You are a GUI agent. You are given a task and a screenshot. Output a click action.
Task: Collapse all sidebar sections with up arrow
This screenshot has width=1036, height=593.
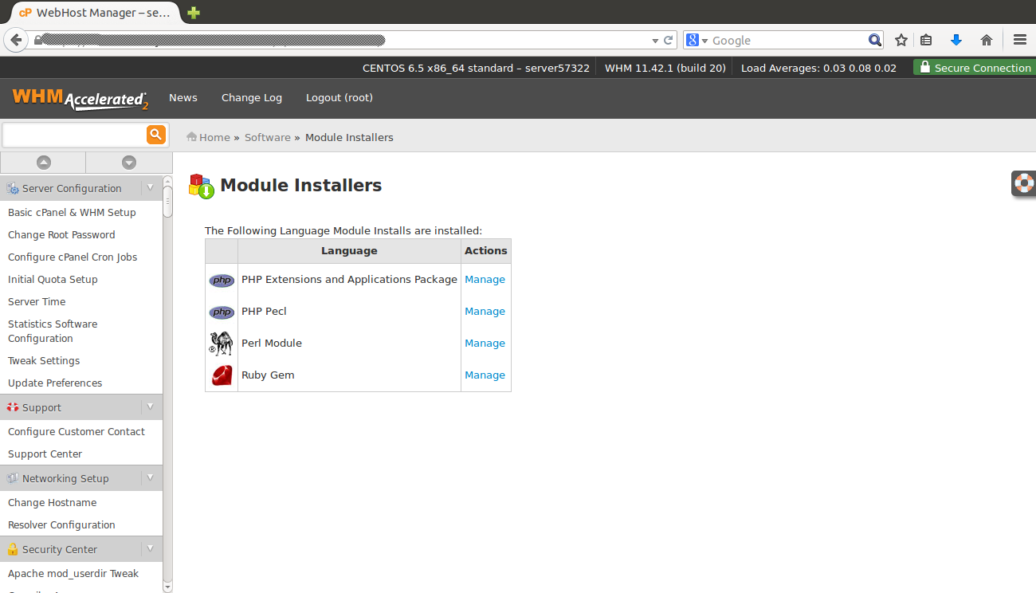click(x=44, y=163)
